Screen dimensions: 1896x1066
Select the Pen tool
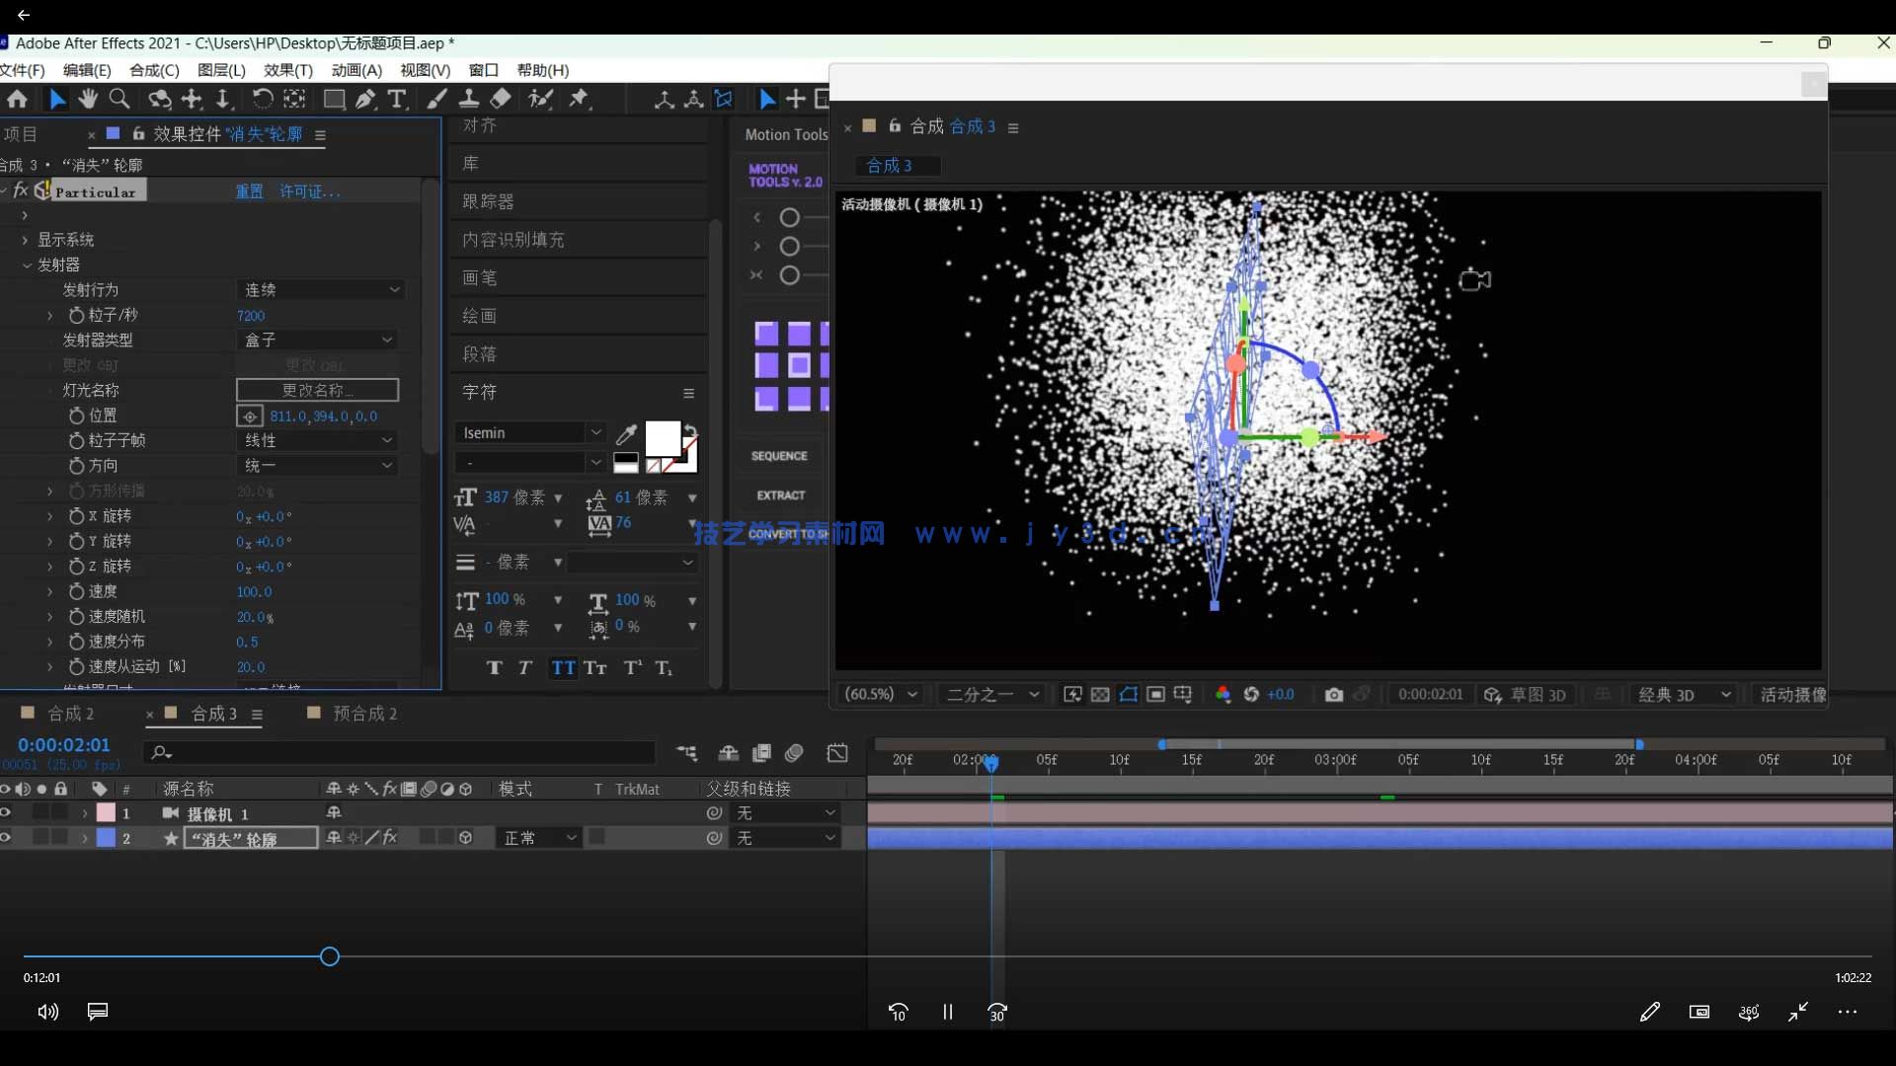tap(365, 99)
